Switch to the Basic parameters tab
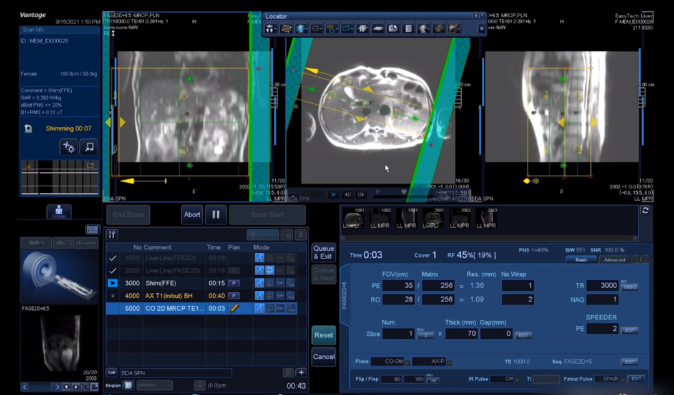This screenshot has height=395, width=674. (581, 260)
